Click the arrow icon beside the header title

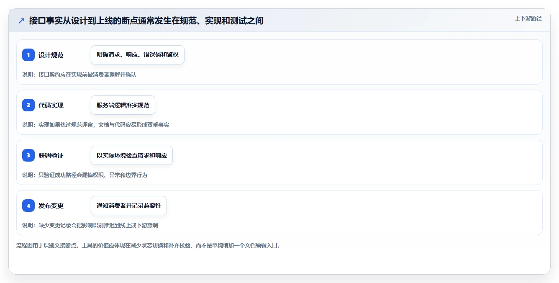pyautogui.click(x=21, y=21)
